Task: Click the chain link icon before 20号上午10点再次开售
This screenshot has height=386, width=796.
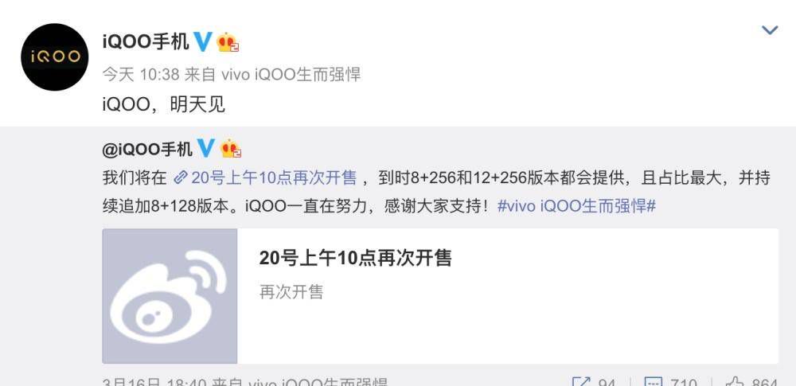Action: [x=181, y=177]
